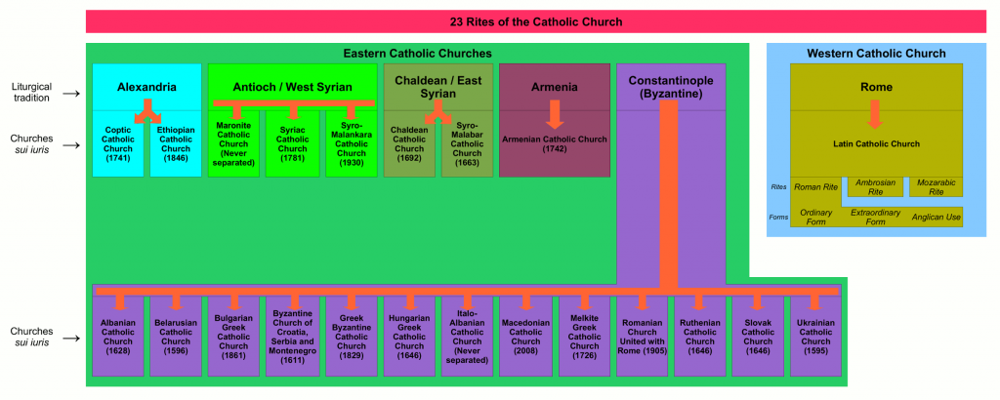The height and width of the screenshot is (400, 1000).
Task: Click the 'Chaldean / East Syrian' heading
Action: click(x=438, y=87)
